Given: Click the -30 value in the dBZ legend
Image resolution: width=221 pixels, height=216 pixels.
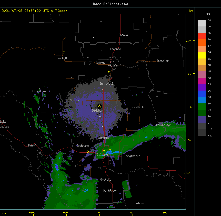Looking at the screenshot, I should click(x=210, y=136).
